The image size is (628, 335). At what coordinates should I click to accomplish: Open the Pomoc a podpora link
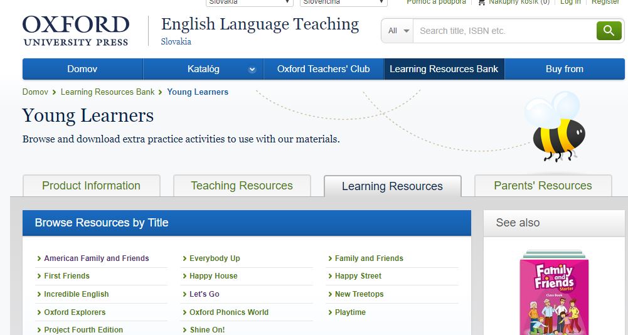[x=436, y=2]
